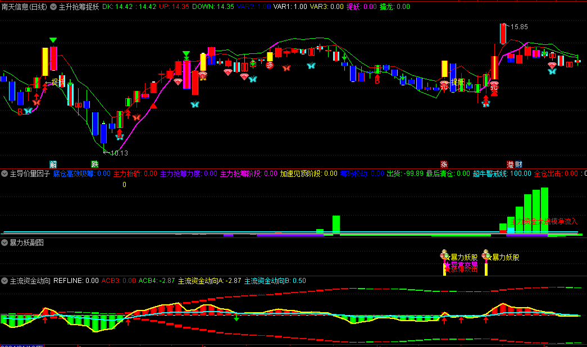
Task: Click the UP: 14.35 readout
Action: pos(174,7)
